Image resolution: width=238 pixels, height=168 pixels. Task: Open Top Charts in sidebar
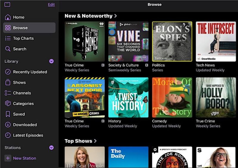pos(29,38)
